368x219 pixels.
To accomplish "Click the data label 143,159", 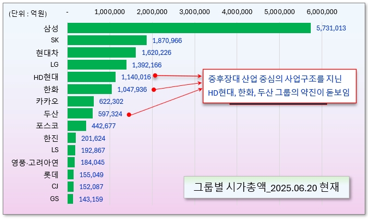I will (91, 199).
